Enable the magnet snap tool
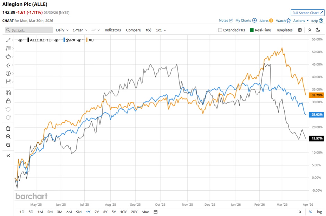326x216 pixels. click(8, 93)
